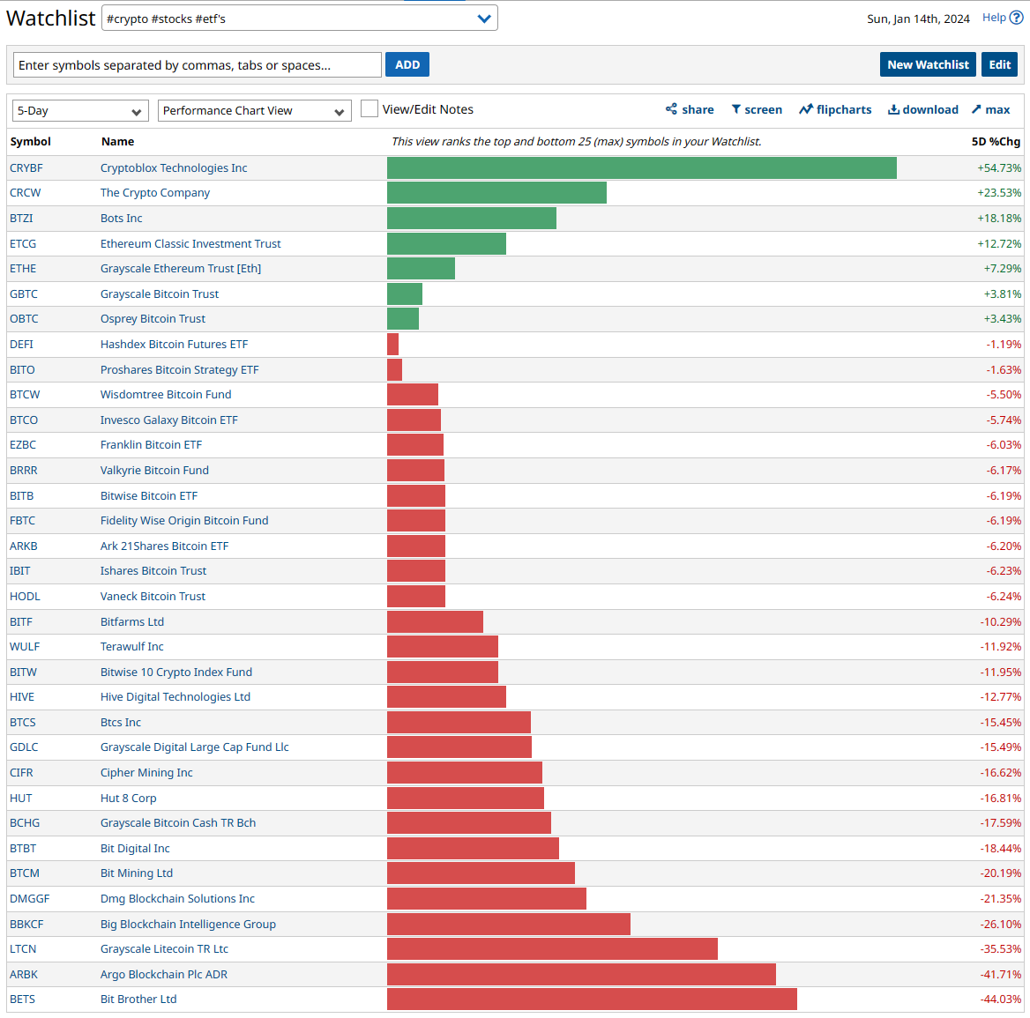
Task: Open Terawulf Inc link
Action: (132, 647)
